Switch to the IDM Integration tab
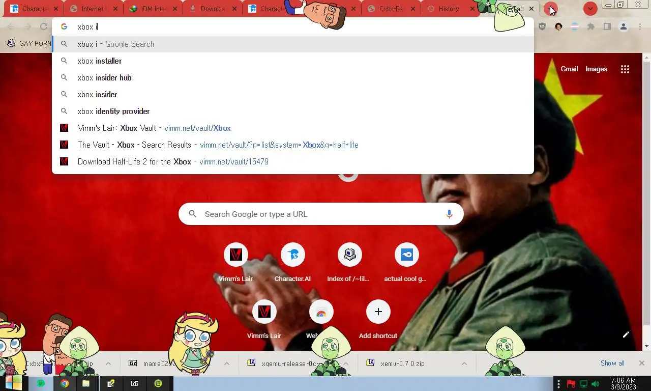The height and width of the screenshot is (391, 651). click(153, 9)
